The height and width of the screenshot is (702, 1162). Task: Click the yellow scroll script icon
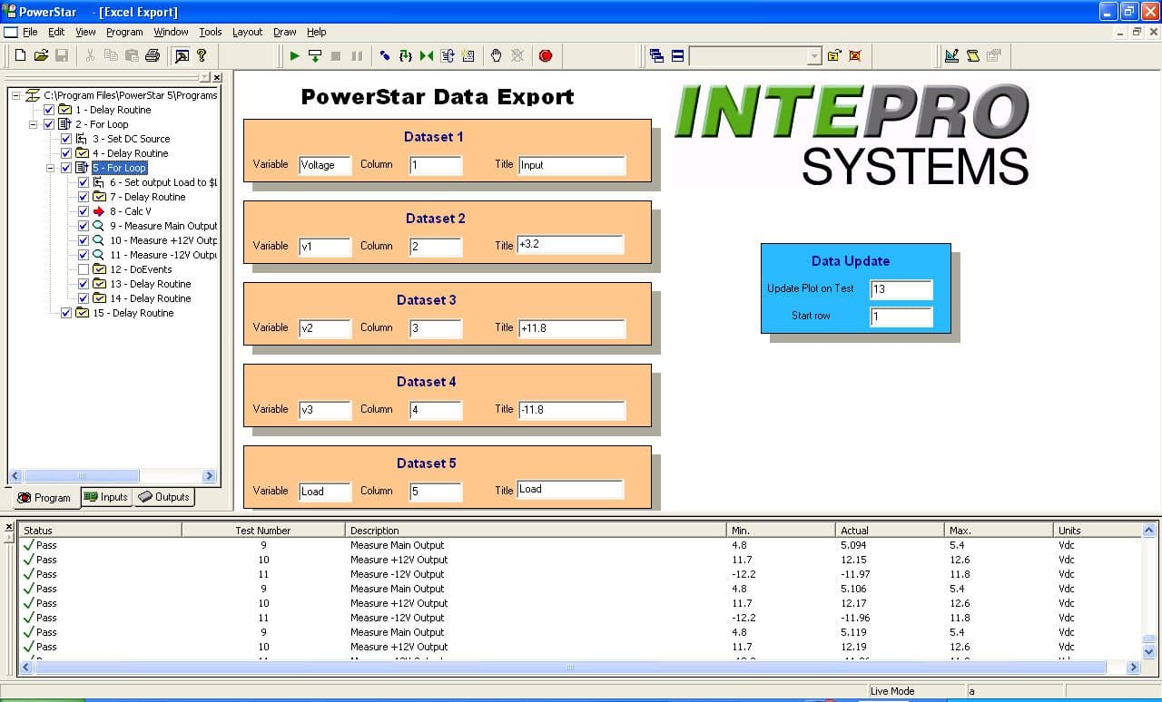coord(972,55)
